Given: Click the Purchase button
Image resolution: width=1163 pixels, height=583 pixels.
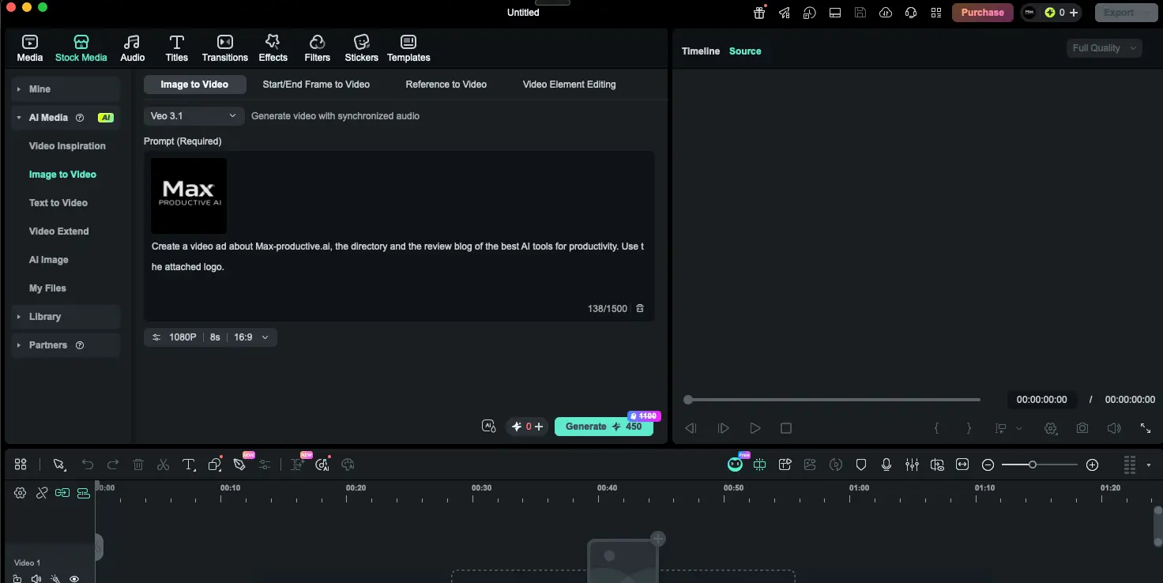Looking at the screenshot, I should point(982,13).
